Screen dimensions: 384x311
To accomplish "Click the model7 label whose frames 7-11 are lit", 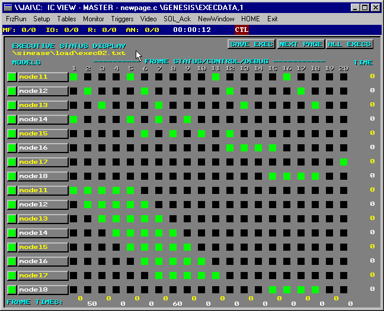I will [x=43, y=276].
